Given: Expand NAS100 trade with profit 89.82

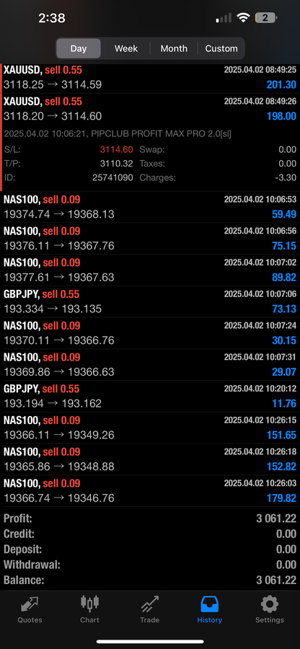Looking at the screenshot, I should pyautogui.click(x=150, y=270).
